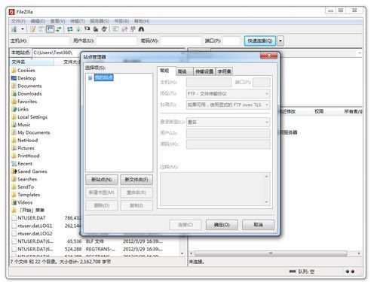Click the Music folder icon in local list
The image size is (371, 282).
pos(14,125)
